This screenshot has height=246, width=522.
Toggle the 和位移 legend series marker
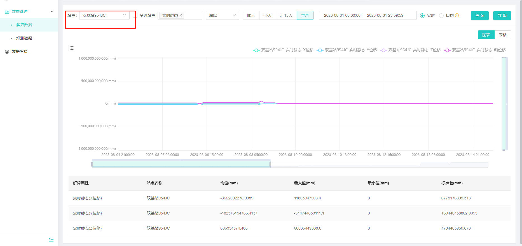point(447,50)
